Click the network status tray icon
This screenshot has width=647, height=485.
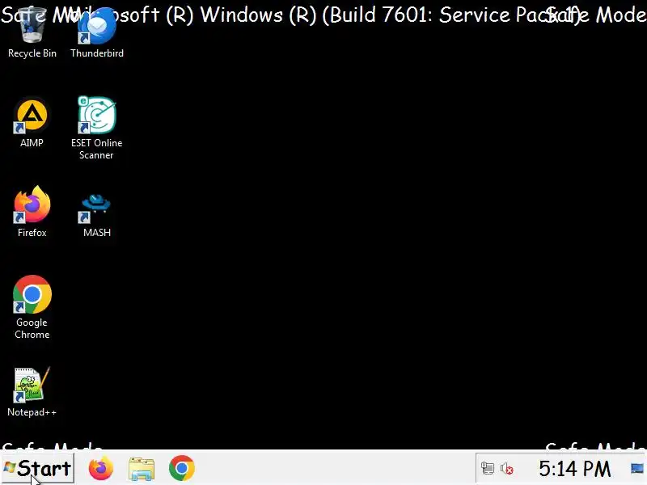click(488, 469)
